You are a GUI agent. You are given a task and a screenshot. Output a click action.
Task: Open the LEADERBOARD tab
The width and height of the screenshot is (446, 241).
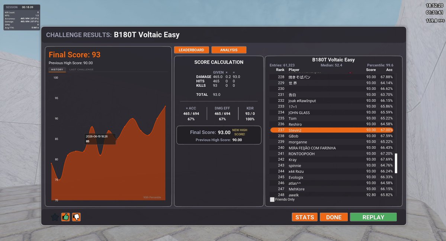click(192, 50)
